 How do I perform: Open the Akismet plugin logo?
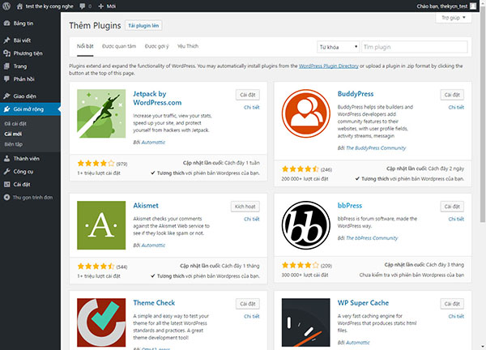pyautogui.click(x=101, y=225)
